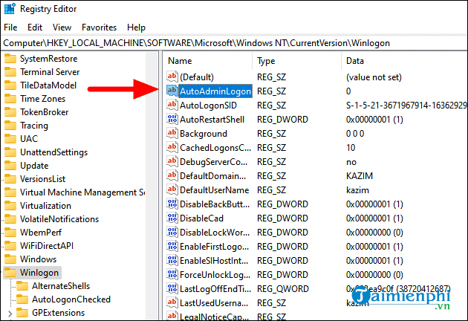Select the Virtualization key in tree

(45, 206)
